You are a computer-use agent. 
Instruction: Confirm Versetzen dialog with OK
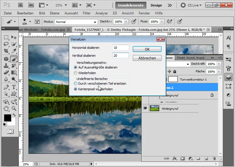(147, 49)
